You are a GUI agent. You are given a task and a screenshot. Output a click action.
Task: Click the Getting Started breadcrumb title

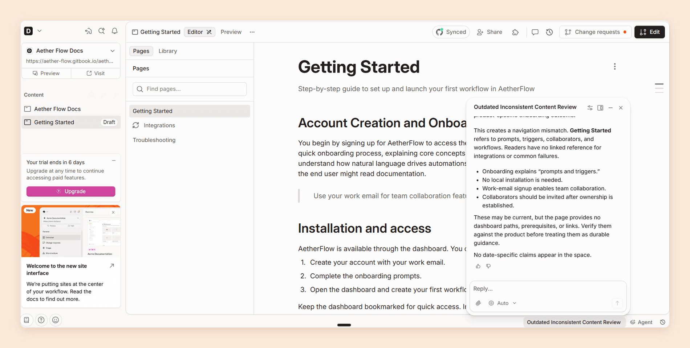coord(156,32)
